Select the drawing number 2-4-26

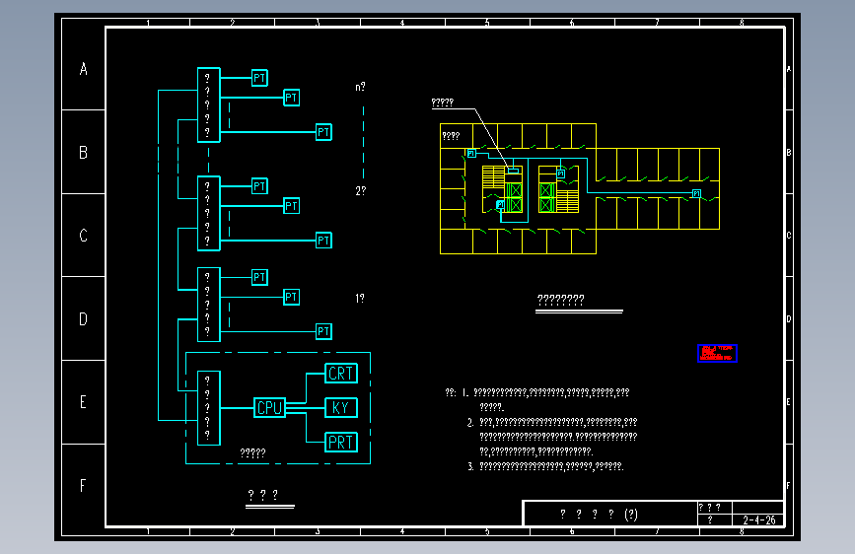point(759,519)
